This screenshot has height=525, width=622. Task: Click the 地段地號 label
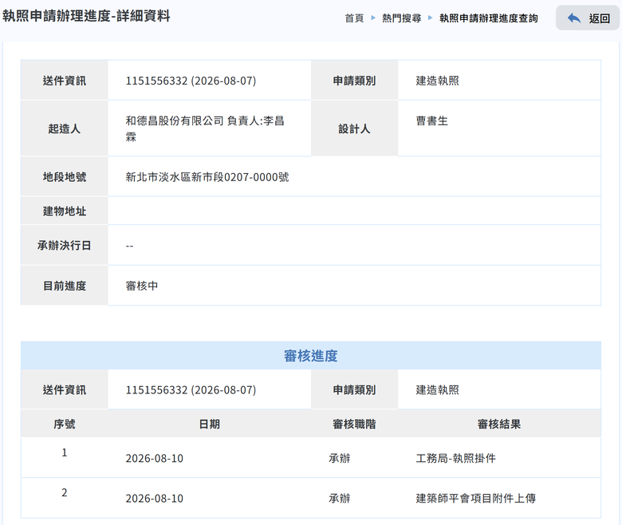(65, 176)
